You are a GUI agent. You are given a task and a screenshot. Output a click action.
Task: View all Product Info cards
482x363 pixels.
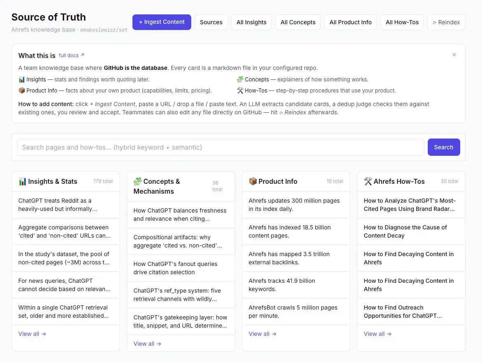262,334
